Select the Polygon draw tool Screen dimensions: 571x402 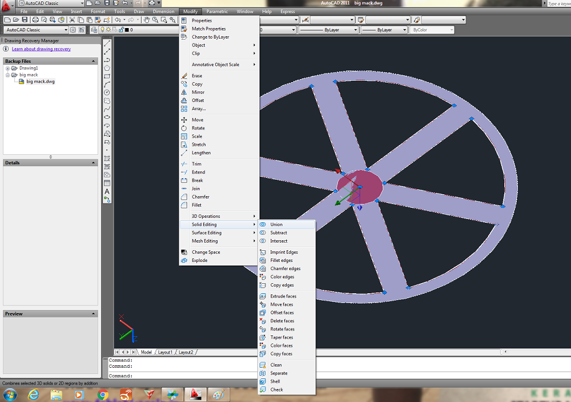pyautogui.click(x=107, y=68)
